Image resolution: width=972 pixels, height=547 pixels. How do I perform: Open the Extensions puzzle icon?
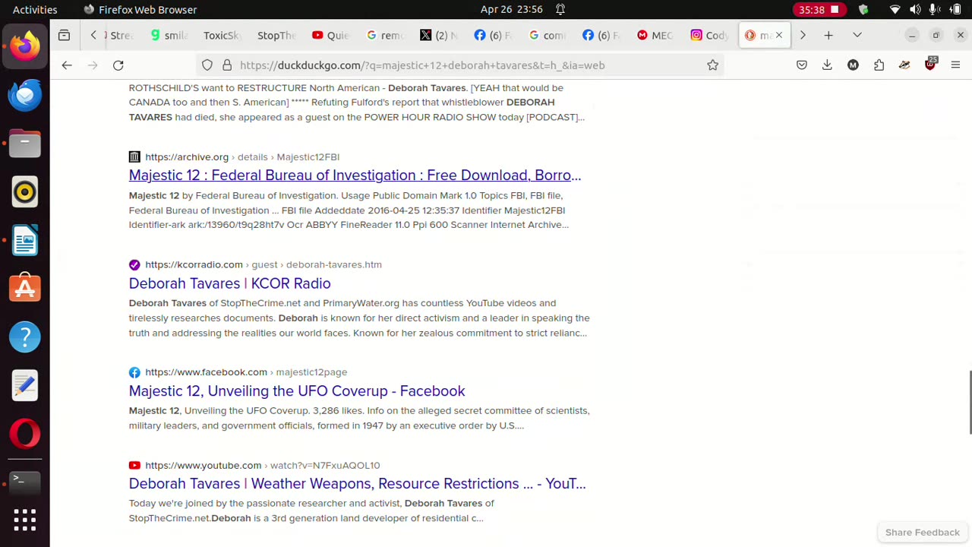tap(879, 65)
